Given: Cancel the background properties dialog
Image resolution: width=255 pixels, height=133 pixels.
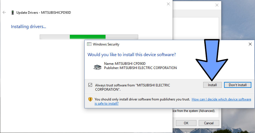Looking at the screenshot, I should [209, 123].
